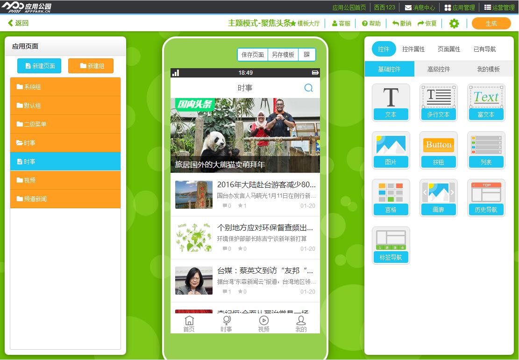Choose the 历史导航 history navigation widget
Screen dimensions: 519x360
pos(486,198)
